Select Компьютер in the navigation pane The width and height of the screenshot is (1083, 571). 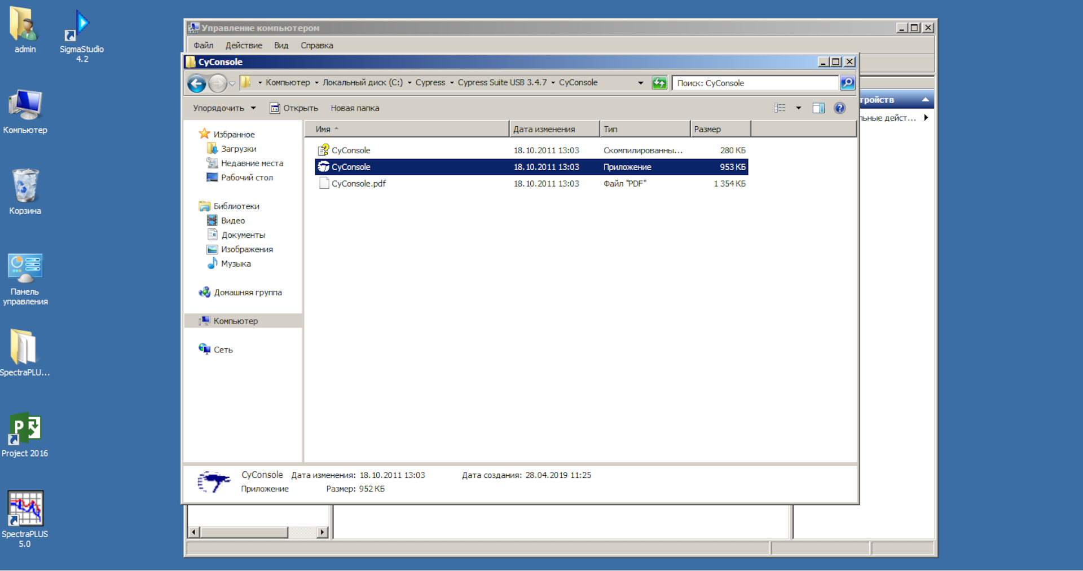pyautogui.click(x=235, y=321)
